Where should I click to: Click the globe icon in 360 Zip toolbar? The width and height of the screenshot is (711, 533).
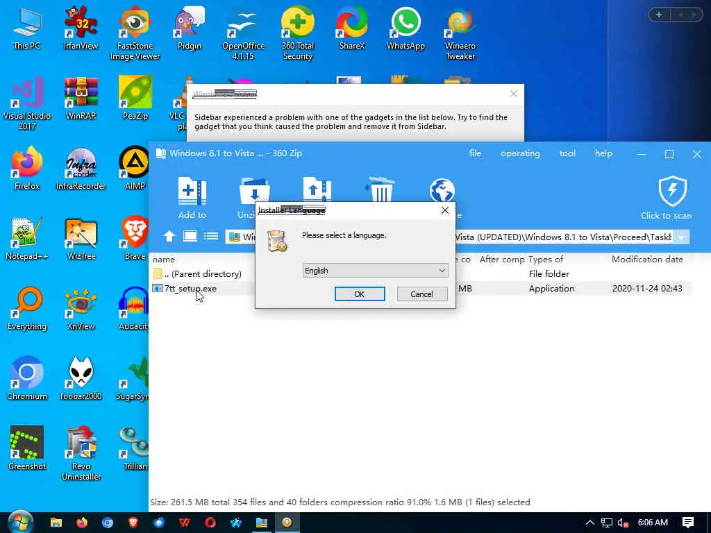coord(442,190)
